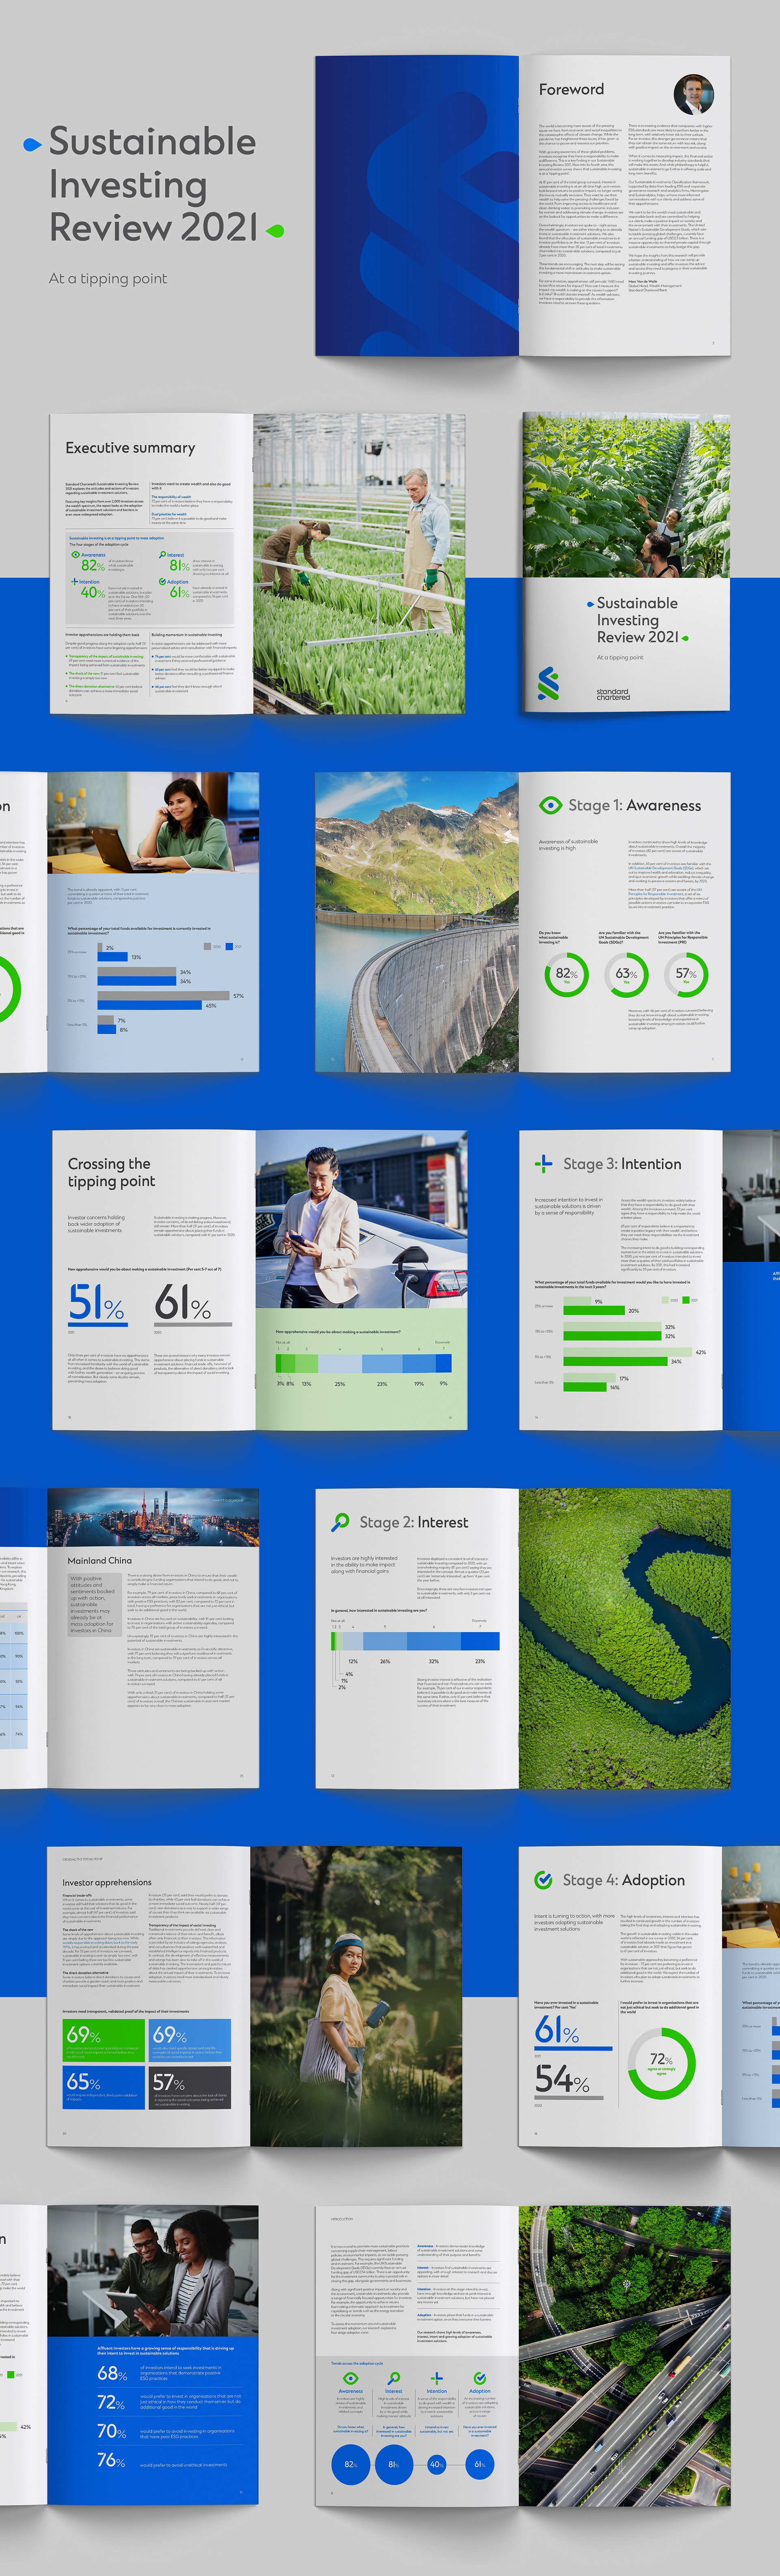Viewport: 780px width, 2576px height.
Task: Click the Standard Chartered logo on the report cover
Action: 548,683
